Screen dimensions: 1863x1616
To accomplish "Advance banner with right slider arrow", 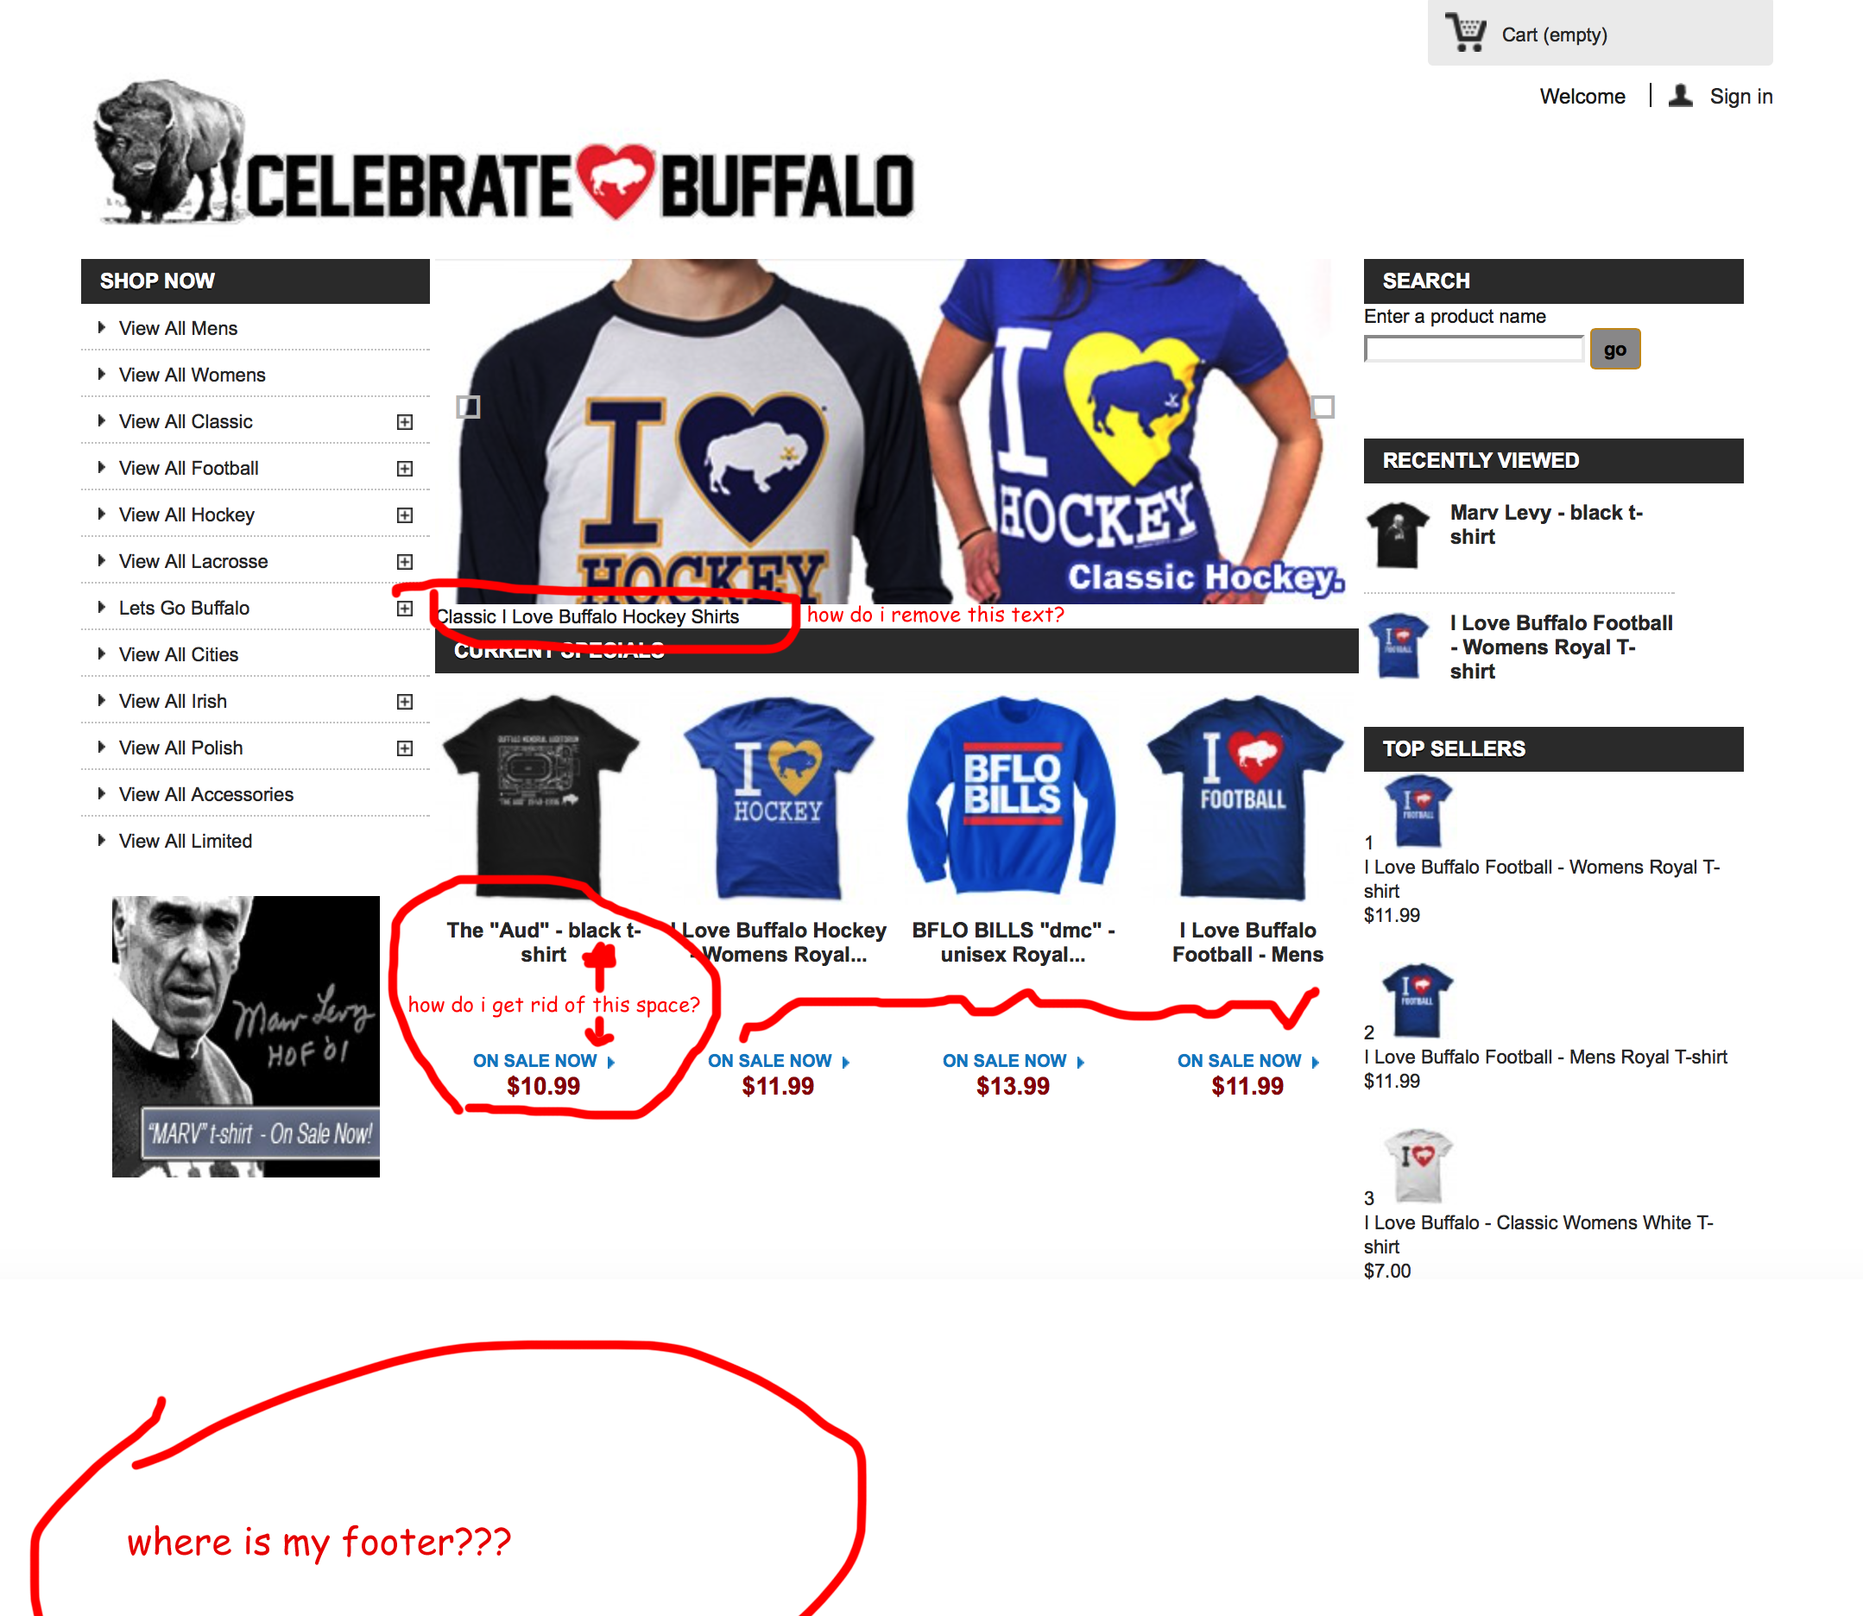I will 1322,407.
